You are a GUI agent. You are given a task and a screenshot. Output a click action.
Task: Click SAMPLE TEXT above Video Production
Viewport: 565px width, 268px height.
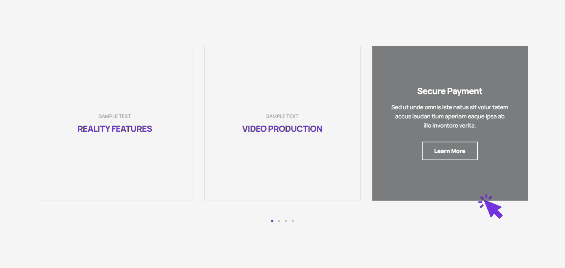(282, 116)
